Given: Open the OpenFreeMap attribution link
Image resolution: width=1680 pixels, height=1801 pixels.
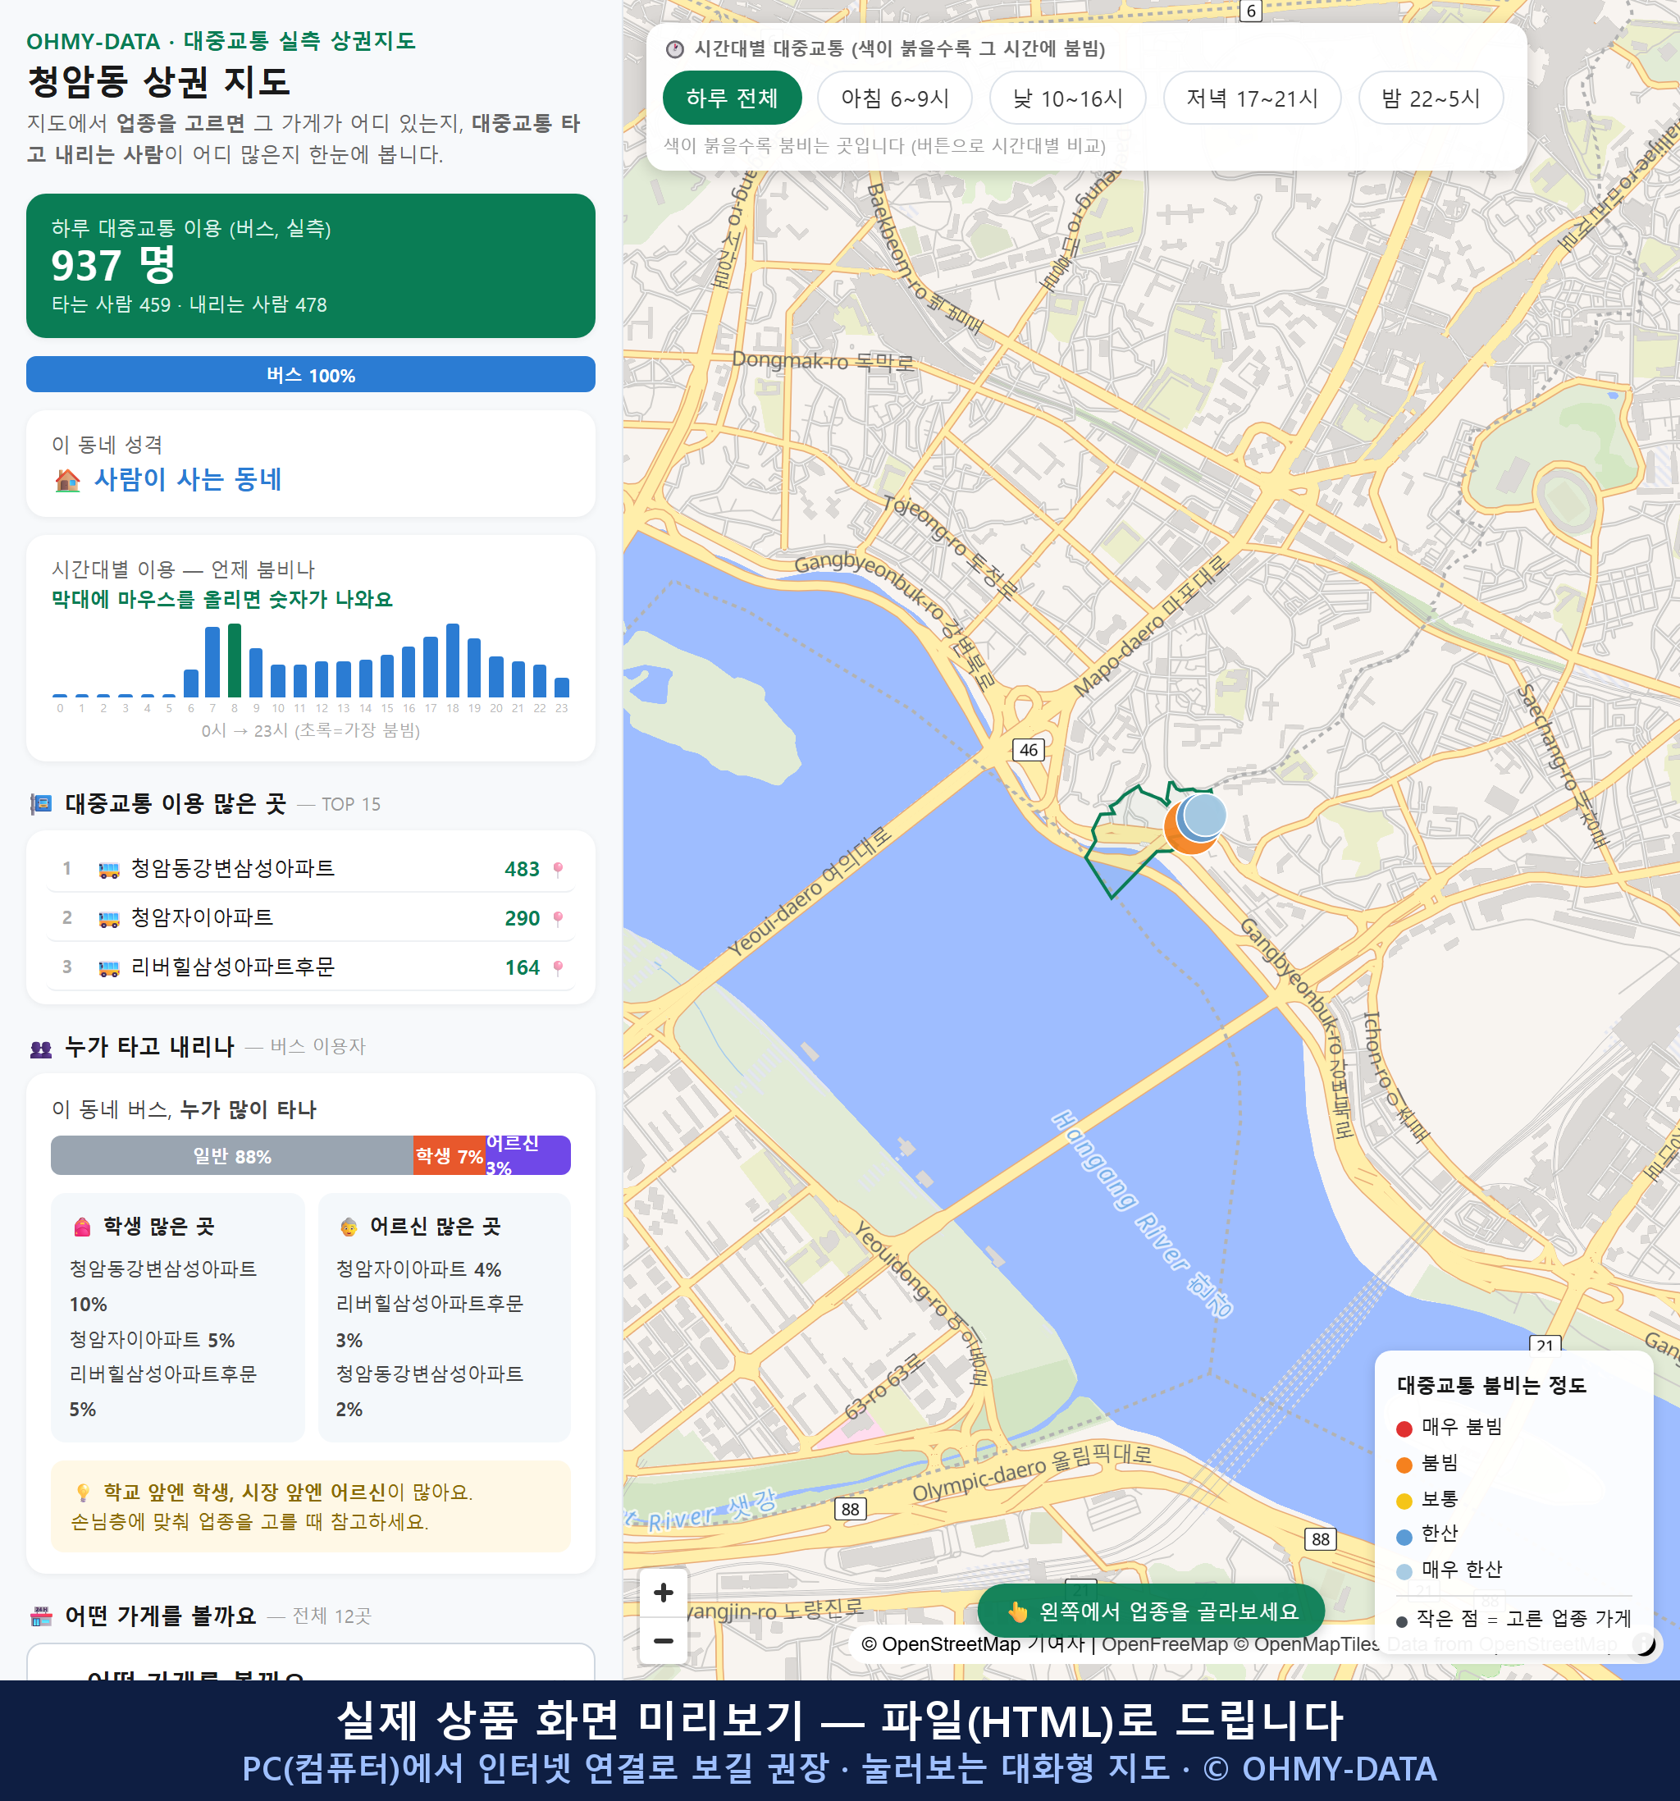Looking at the screenshot, I should coord(1164,1643).
